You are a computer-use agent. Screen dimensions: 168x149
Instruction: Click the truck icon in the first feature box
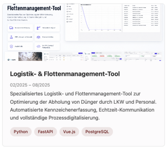pyautogui.click(x=11, y=28)
